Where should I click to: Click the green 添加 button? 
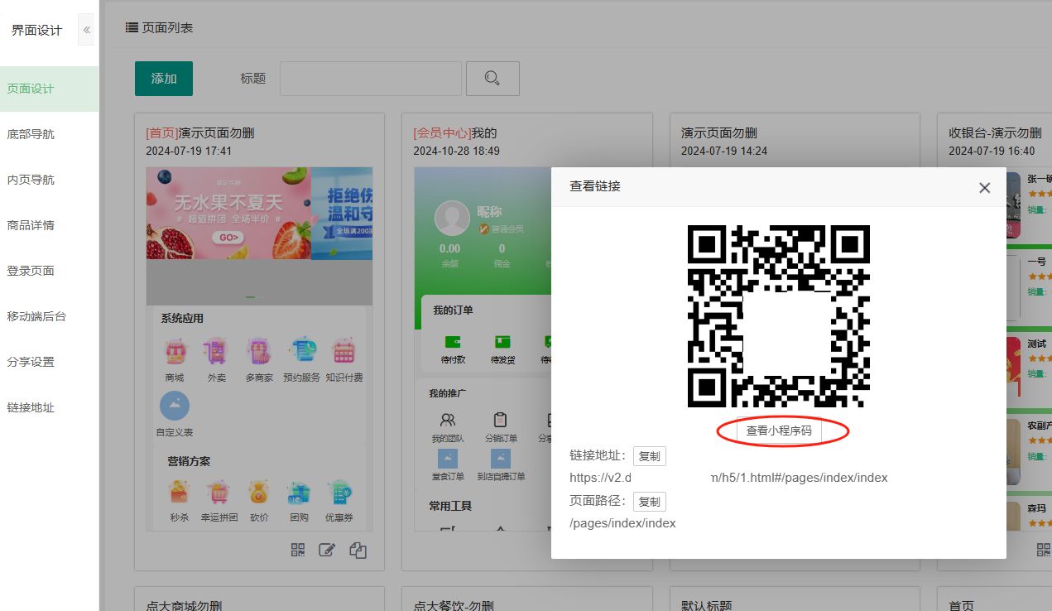pos(164,79)
